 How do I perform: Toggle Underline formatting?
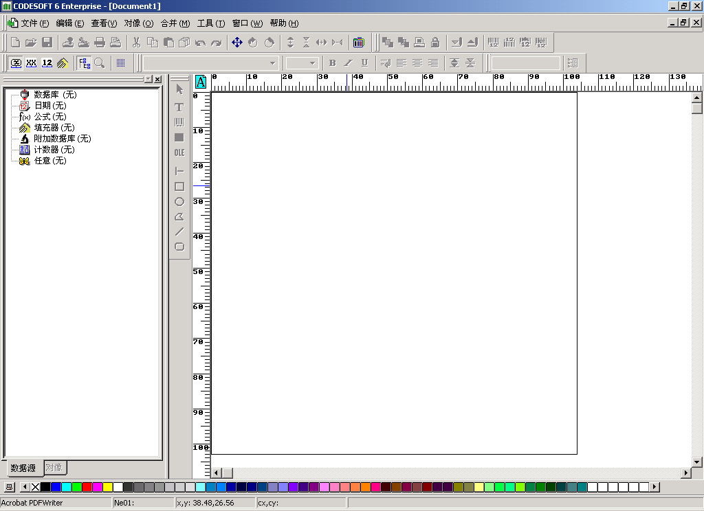[364, 63]
